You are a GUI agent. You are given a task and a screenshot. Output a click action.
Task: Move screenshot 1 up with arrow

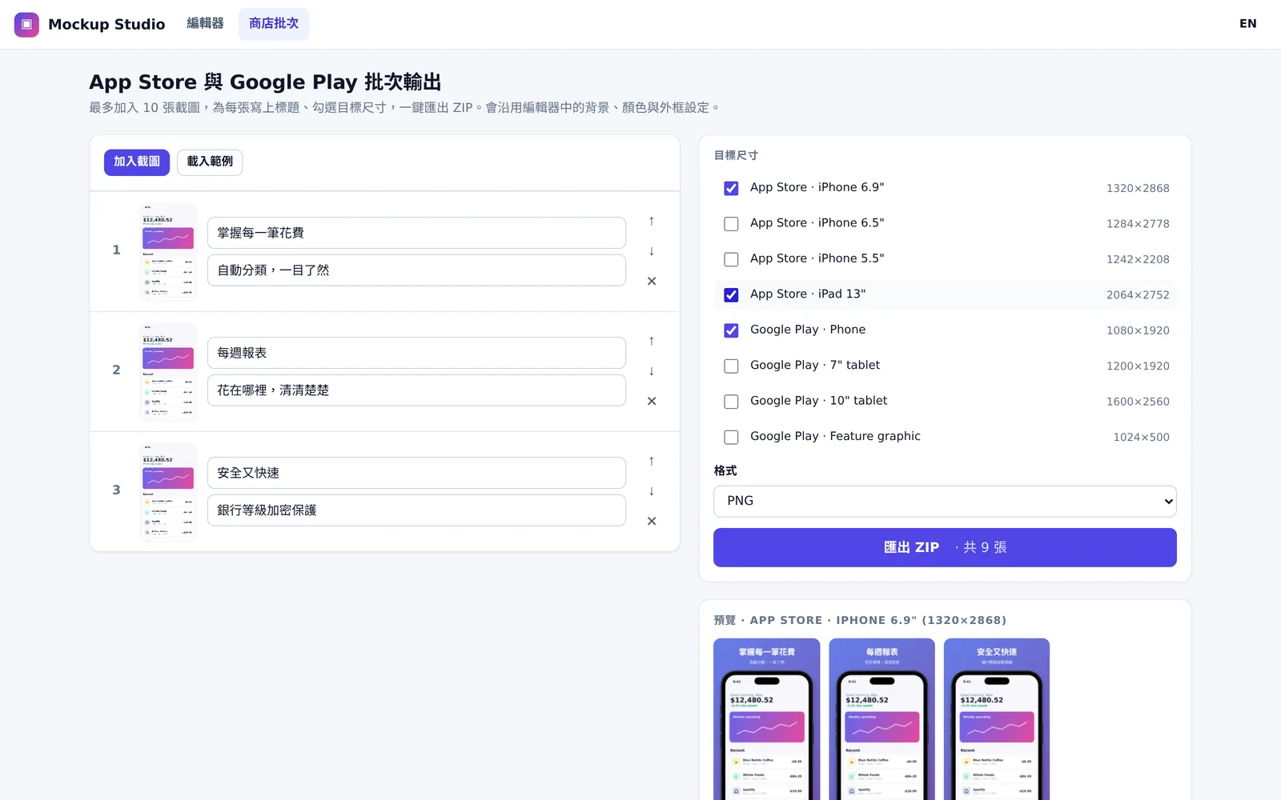pyautogui.click(x=652, y=221)
